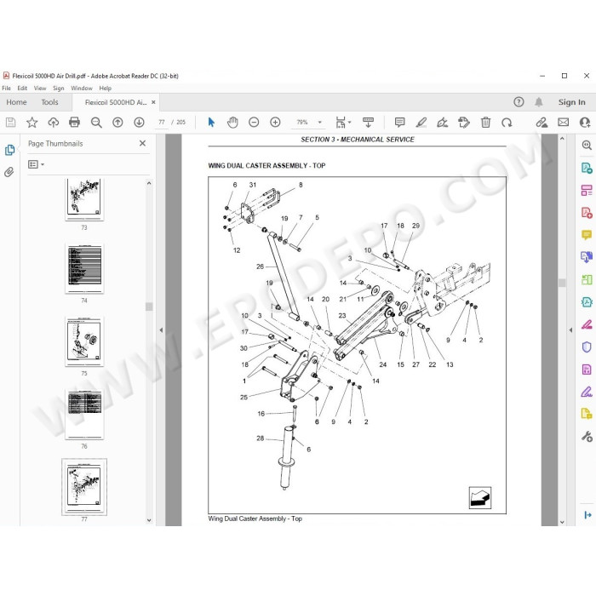Click the page number input field

point(162,123)
